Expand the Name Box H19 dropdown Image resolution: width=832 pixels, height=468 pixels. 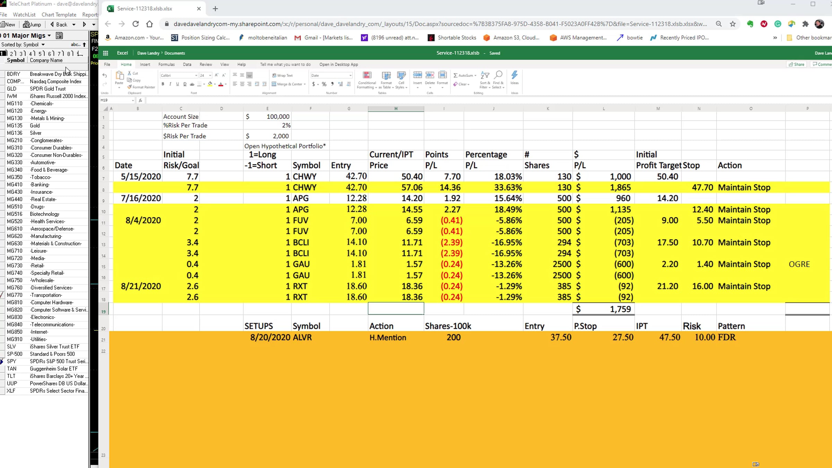click(133, 100)
